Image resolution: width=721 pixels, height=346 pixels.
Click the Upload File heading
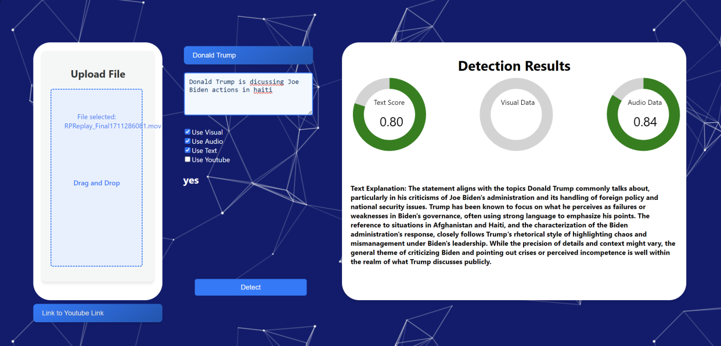(98, 74)
